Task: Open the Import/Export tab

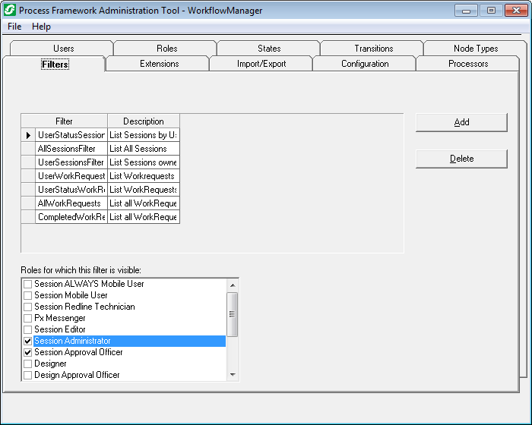Action: point(261,64)
